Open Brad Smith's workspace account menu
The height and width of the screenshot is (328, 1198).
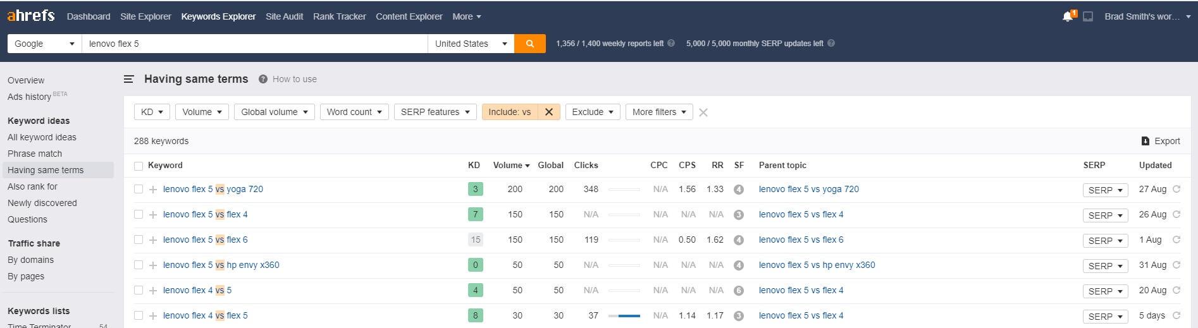coord(1147,16)
